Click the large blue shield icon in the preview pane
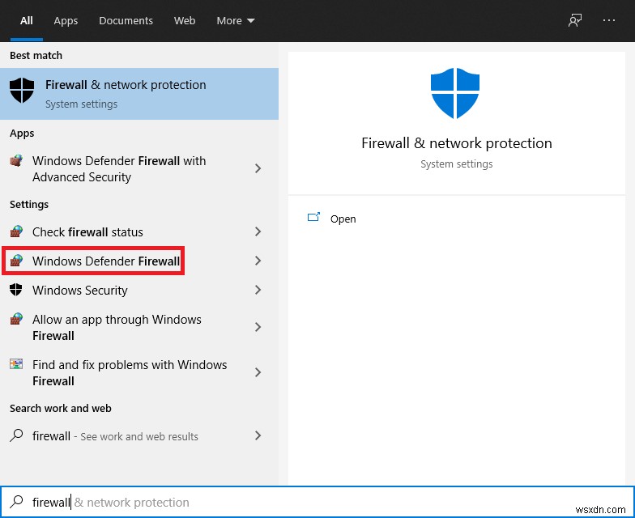Viewport: 635px width, 518px height. pyautogui.click(x=456, y=95)
